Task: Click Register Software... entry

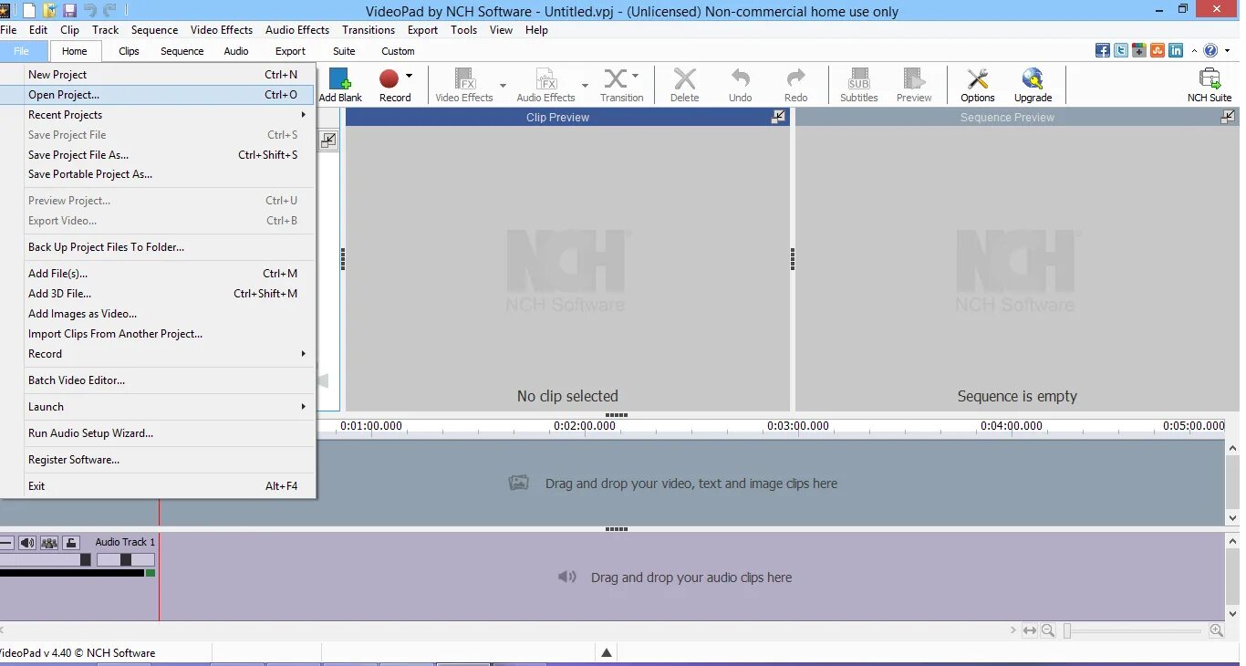Action: pos(158,460)
